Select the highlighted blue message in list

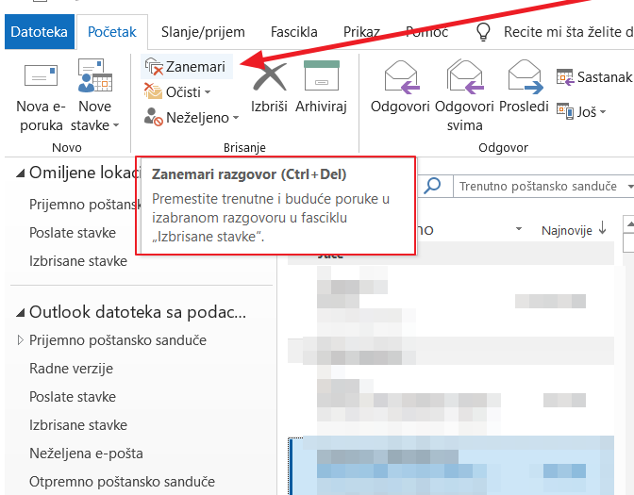(451, 466)
